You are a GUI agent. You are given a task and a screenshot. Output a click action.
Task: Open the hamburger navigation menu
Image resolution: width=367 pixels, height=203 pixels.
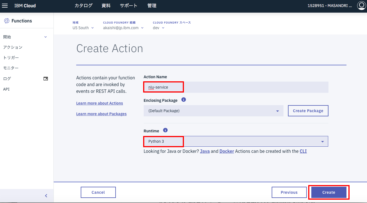[x=5, y=6]
